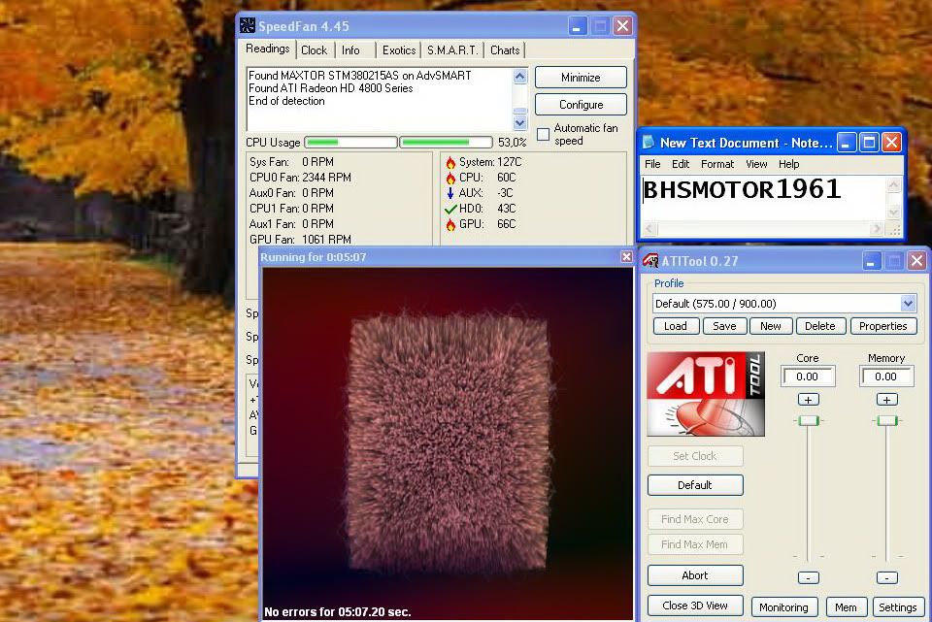The image size is (932, 622).
Task: Click the Memory clock value field
Action: [x=885, y=376]
